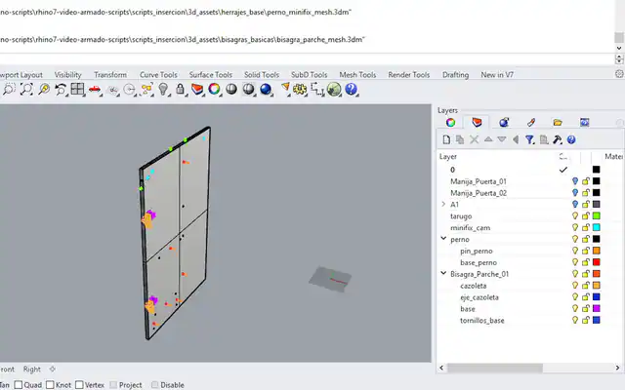Enable the Vertex osnap checkbox
This screenshot has height=390, width=625.
[79, 385]
